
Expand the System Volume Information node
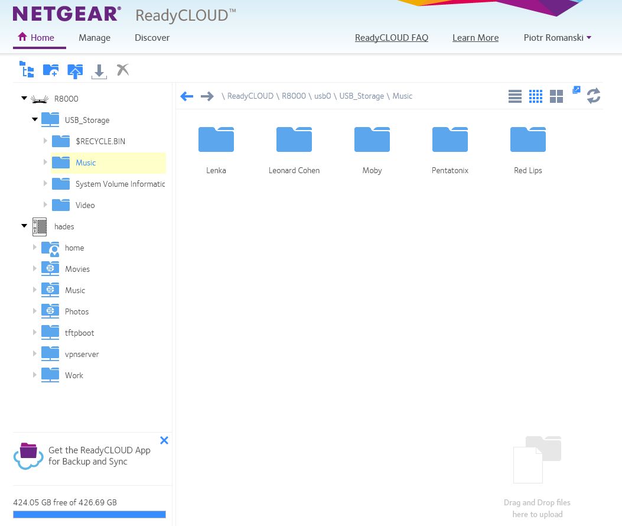coord(45,183)
